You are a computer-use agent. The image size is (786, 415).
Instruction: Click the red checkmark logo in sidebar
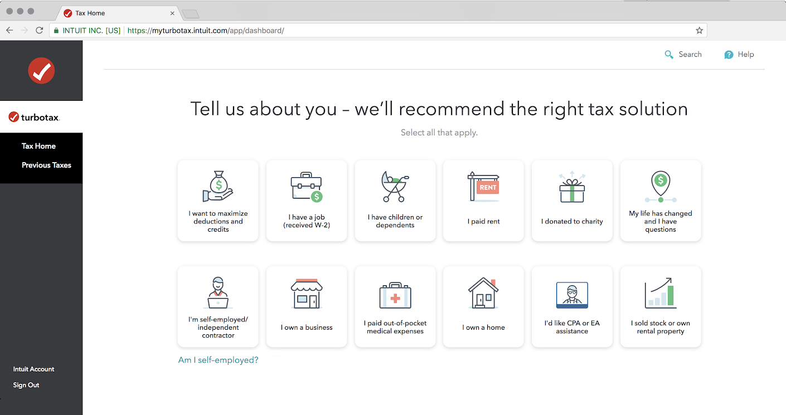41,71
